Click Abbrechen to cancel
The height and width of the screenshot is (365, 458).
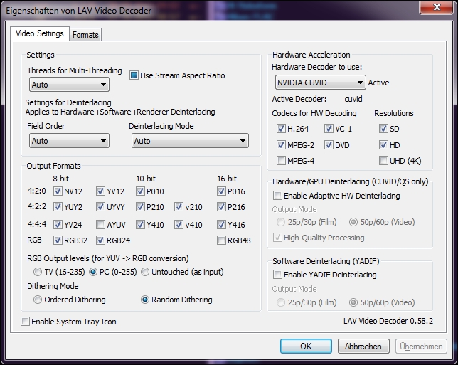click(363, 347)
